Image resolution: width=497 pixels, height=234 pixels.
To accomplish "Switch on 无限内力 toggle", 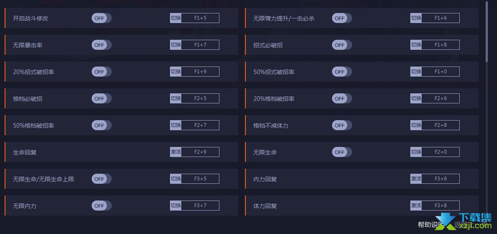I will coord(101,206).
